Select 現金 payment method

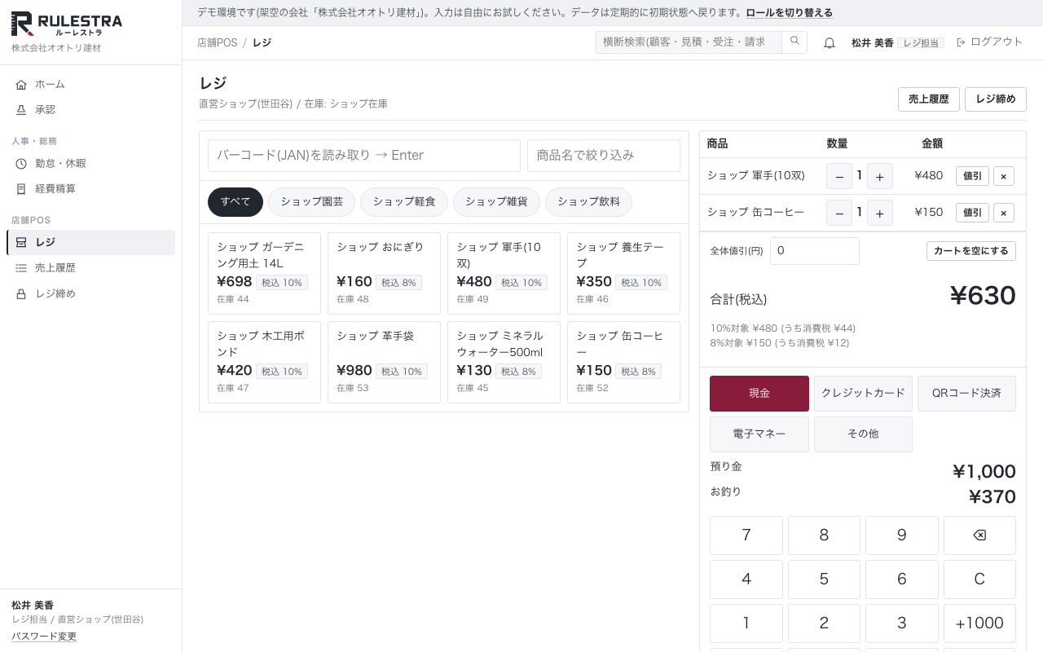(x=759, y=394)
